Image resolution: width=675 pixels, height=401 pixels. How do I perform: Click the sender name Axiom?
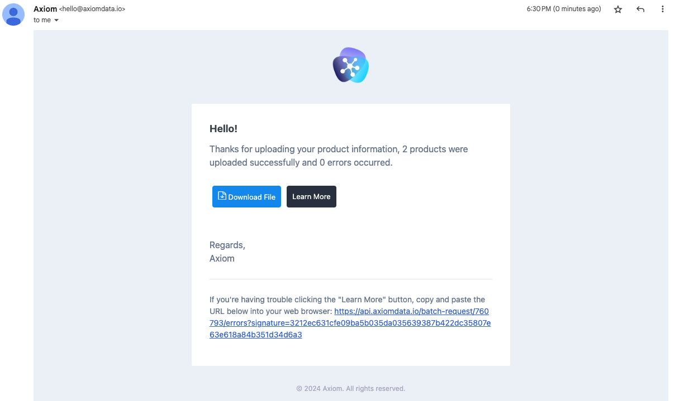coord(45,9)
